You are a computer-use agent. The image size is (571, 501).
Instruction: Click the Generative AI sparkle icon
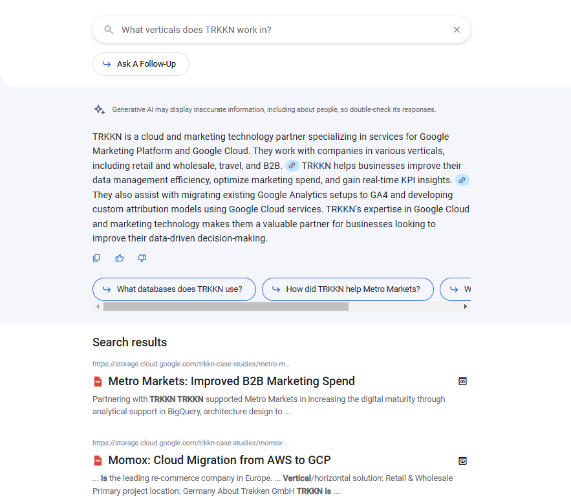[x=99, y=109]
